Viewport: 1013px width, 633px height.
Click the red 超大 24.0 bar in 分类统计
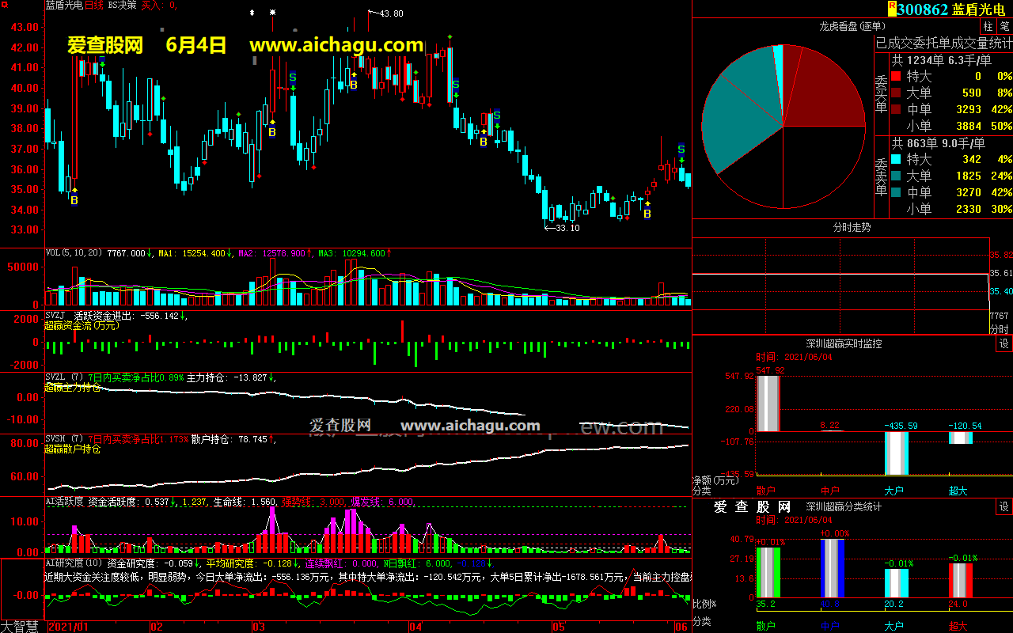(960, 580)
